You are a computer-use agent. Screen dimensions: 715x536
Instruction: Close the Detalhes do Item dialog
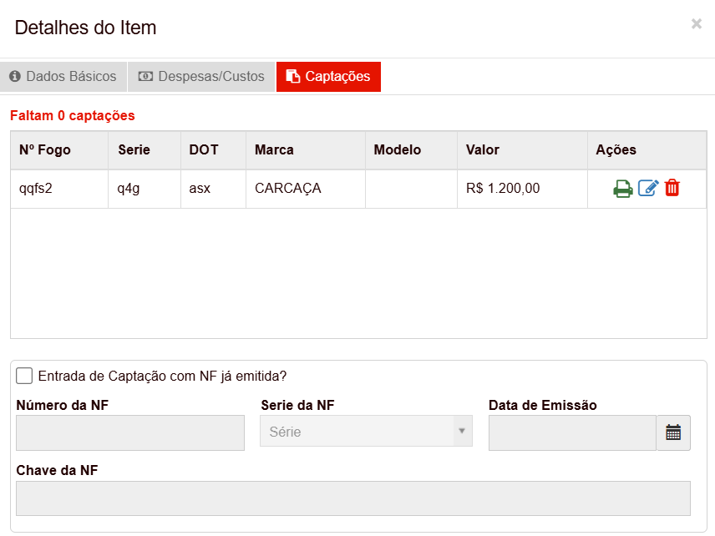tap(697, 23)
